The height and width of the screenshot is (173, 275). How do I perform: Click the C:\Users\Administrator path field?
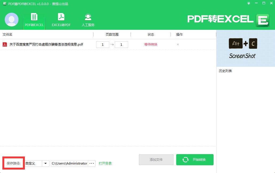click(x=69, y=163)
